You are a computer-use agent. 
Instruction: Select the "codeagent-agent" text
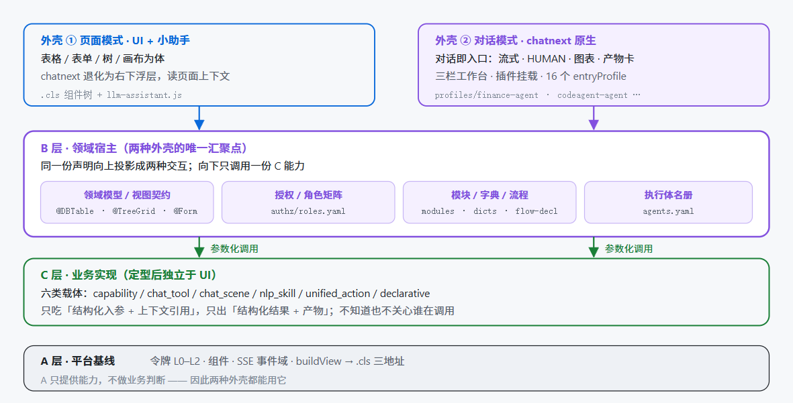(592, 95)
